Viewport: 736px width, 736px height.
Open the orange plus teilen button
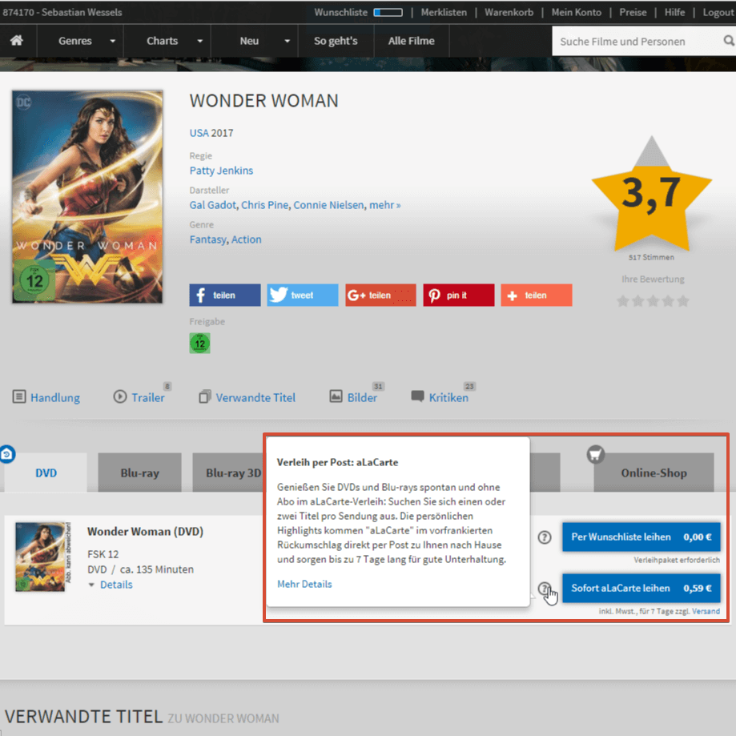(x=537, y=296)
